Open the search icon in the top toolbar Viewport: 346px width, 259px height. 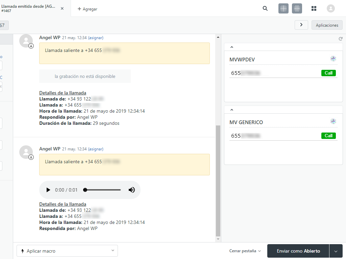point(265,8)
